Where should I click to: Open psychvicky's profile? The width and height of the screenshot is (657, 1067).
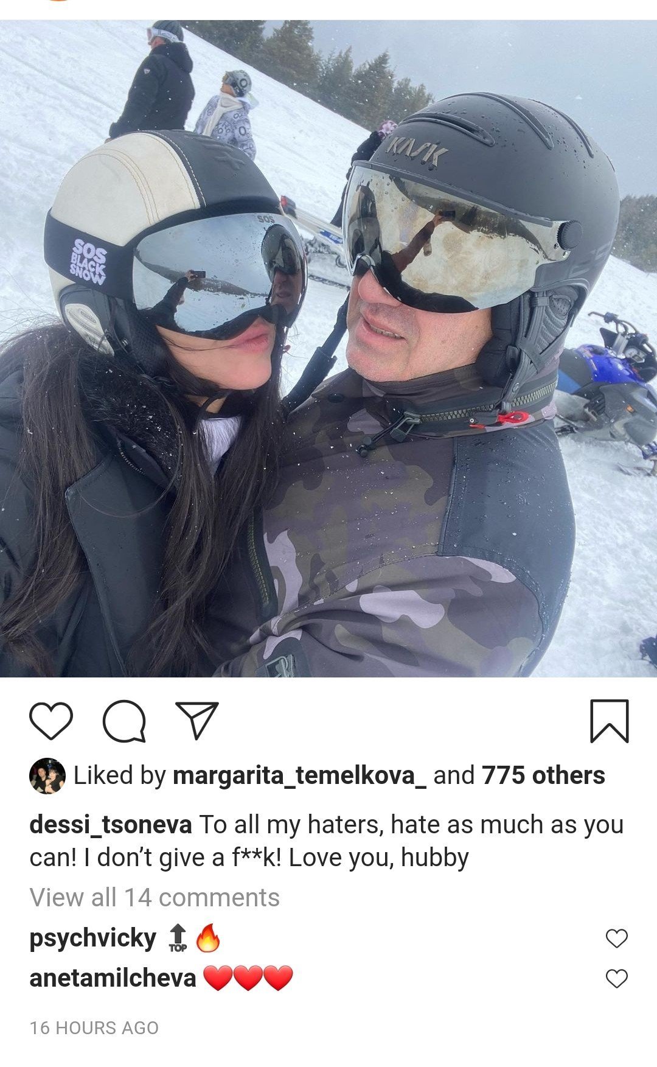[x=93, y=939]
